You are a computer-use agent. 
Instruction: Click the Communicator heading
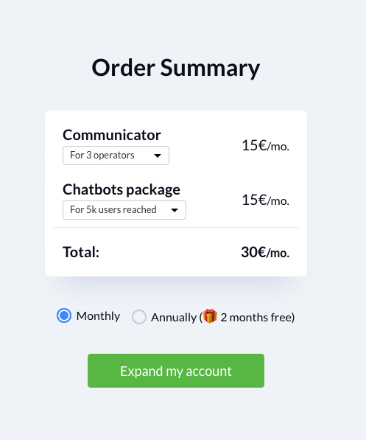(x=112, y=135)
